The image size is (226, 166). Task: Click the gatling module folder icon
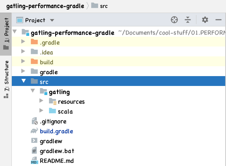43,91
